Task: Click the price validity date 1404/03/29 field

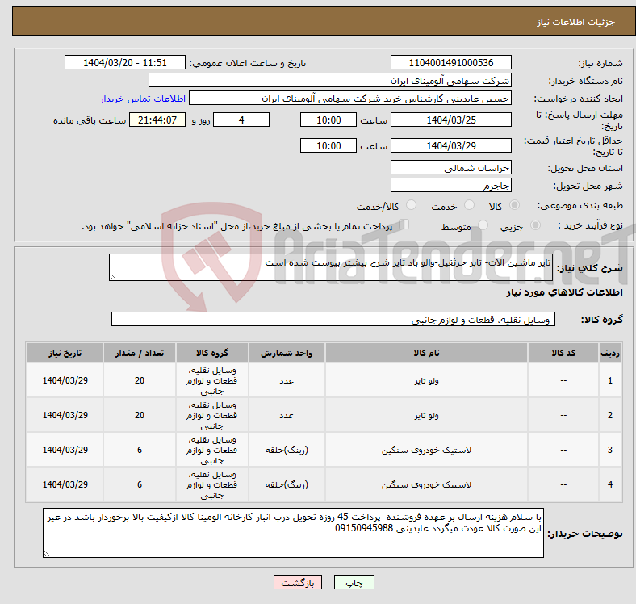Action: pos(450,145)
